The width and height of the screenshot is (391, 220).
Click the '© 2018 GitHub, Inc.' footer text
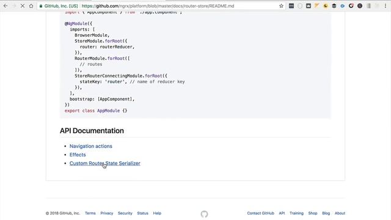63,213
